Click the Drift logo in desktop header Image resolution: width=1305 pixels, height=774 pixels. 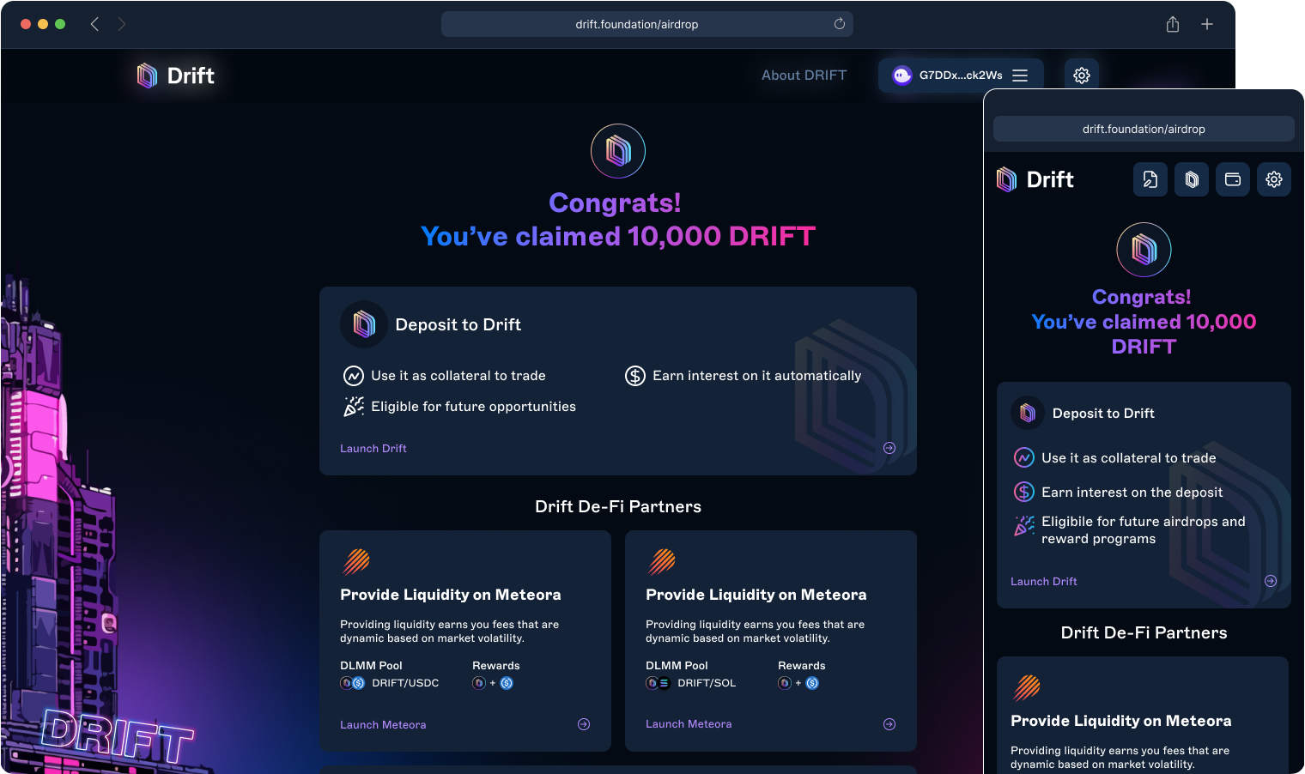pos(176,76)
